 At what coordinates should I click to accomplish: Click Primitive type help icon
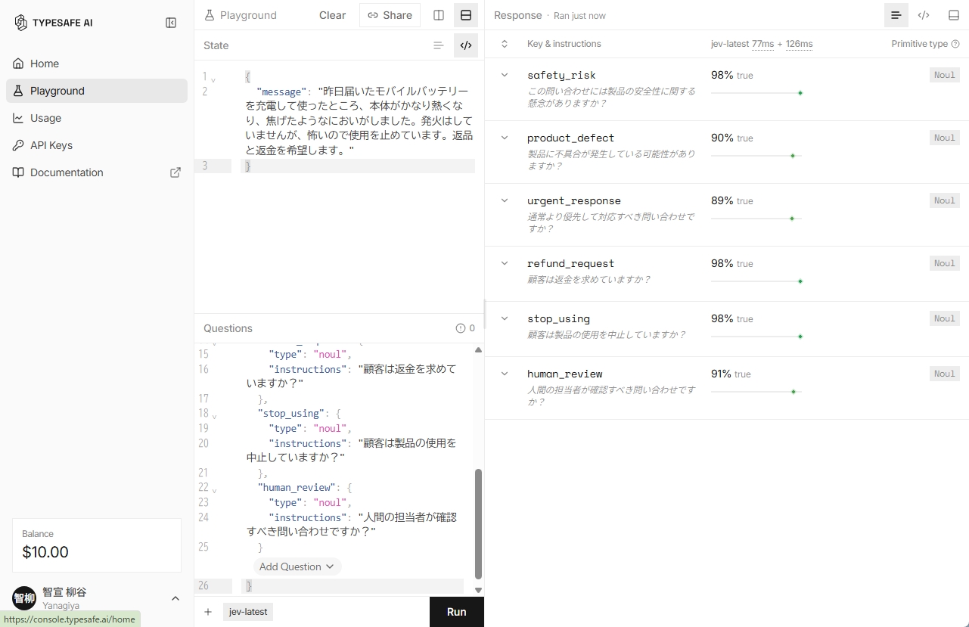point(955,44)
